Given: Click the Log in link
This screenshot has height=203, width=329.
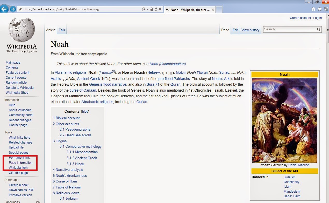Looking at the screenshot, I should 317,18.
